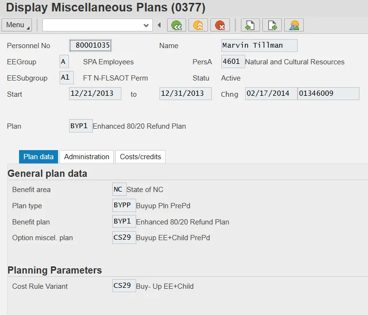Click the Option miscel. plan field CS29
The width and height of the screenshot is (368, 315).
[124, 237]
